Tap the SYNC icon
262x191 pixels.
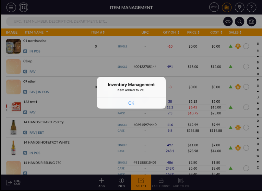click(x=214, y=7)
